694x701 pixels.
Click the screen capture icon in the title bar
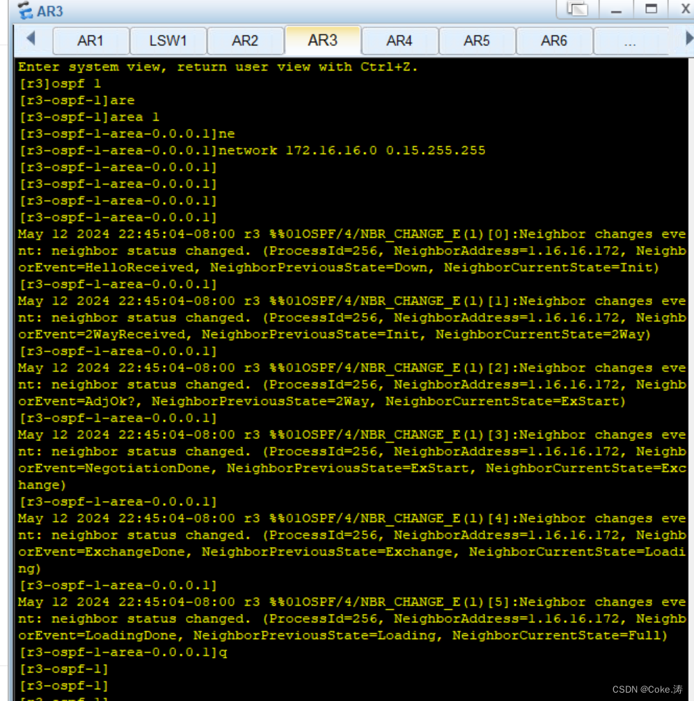pos(578,8)
